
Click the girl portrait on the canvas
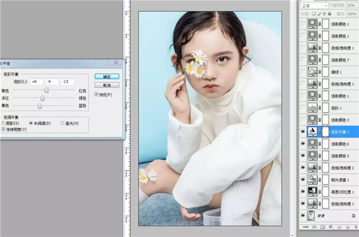pyautogui.click(x=210, y=119)
